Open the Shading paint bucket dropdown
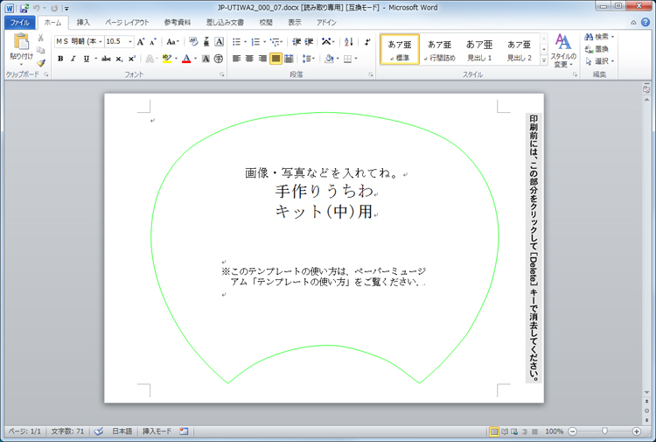This screenshot has width=656, height=442. 338,59
